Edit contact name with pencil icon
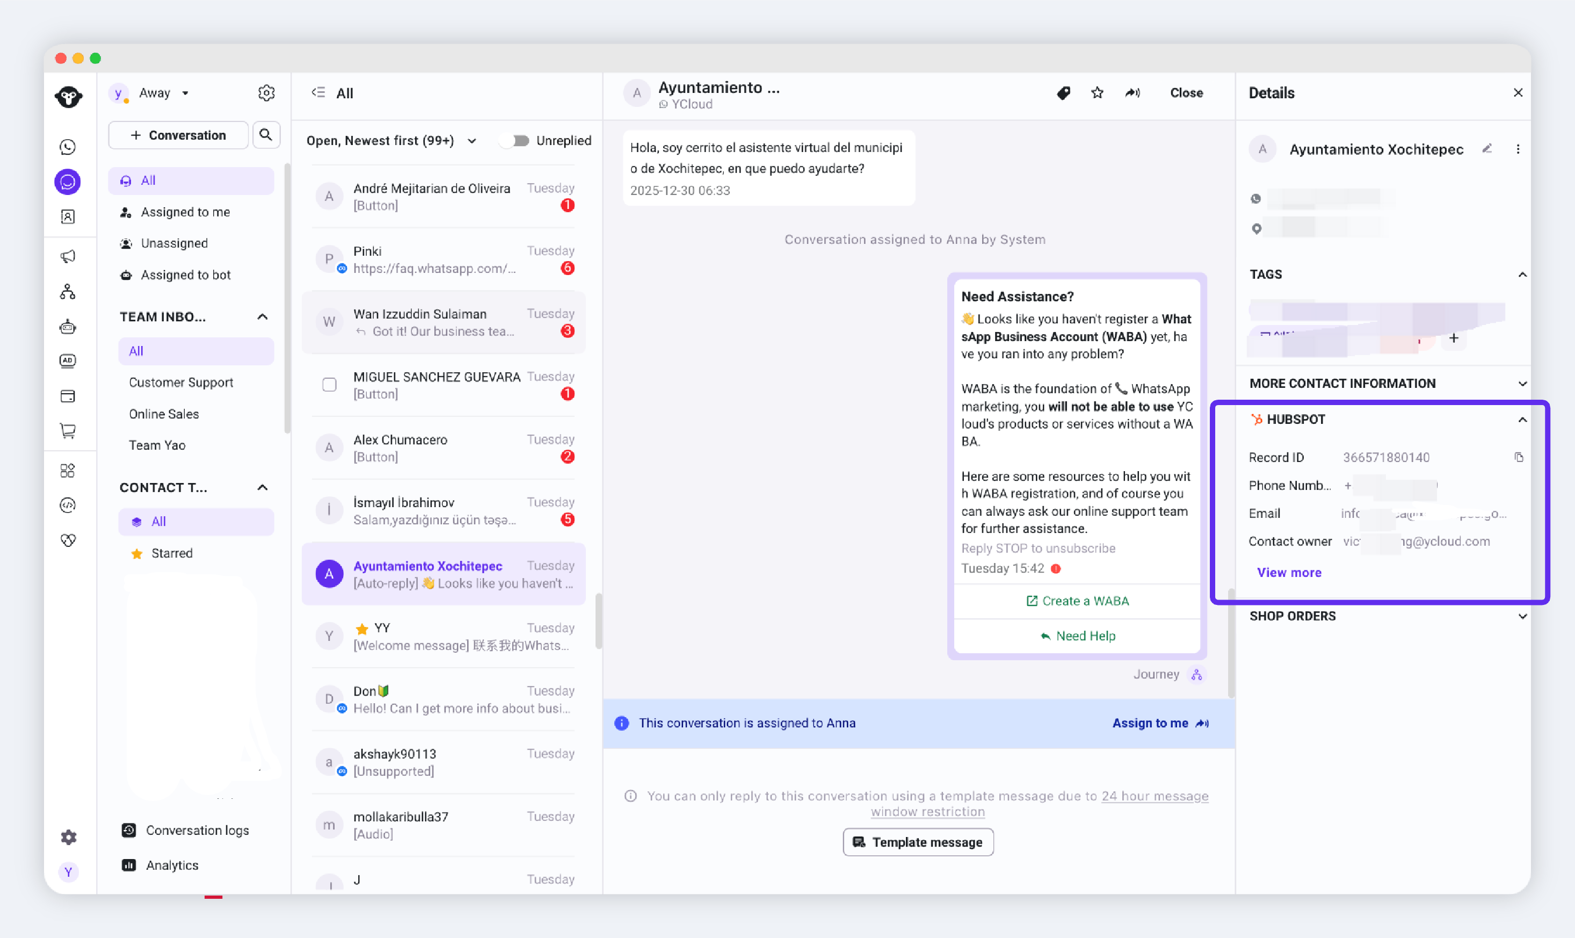Image resolution: width=1575 pixels, height=938 pixels. coord(1487,149)
